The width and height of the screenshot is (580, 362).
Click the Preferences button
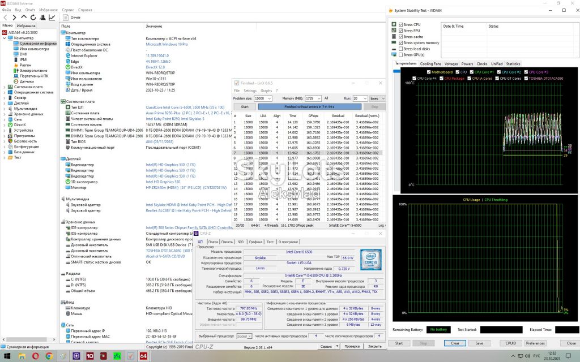coord(535,343)
